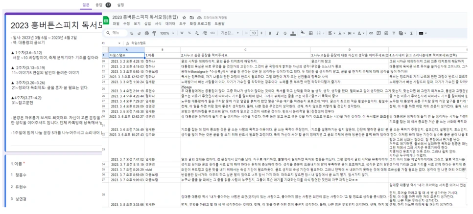Open the 파일 menu
The image size is (473, 214).
[116, 23]
